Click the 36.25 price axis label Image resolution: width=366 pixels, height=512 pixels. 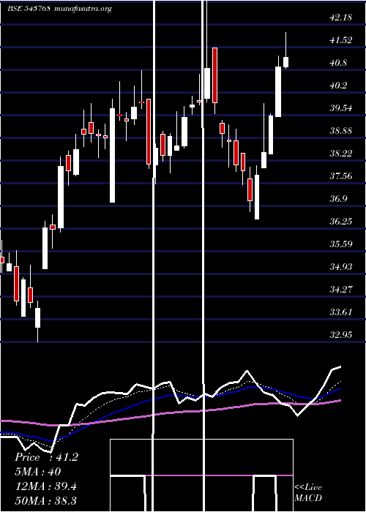pyautogui.click(x=341, y=222)
